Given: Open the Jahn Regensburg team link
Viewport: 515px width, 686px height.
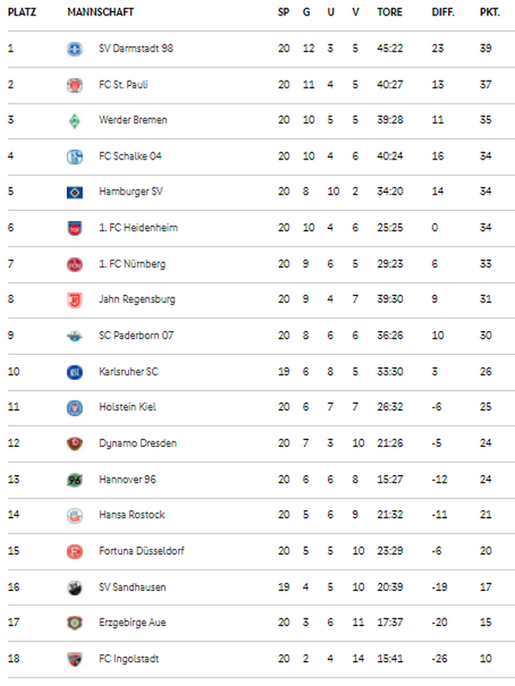Looking at the screenshot, I should pos(137,299).
